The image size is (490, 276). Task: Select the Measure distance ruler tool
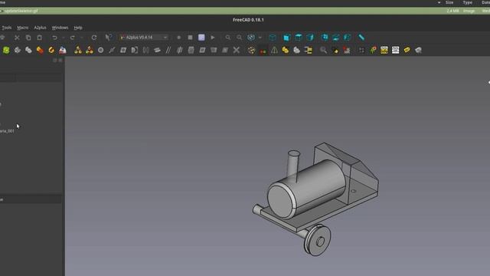point(361,38)
